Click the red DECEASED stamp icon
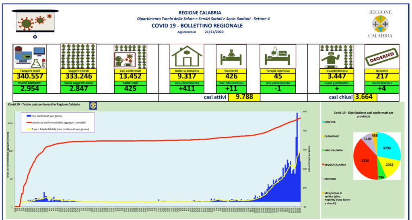This screenshot has width=412, height=220. [381, 56]
